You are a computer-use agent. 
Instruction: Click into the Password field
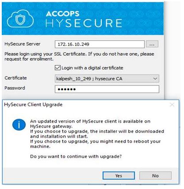pyautogui.click(x=107, y=89)
